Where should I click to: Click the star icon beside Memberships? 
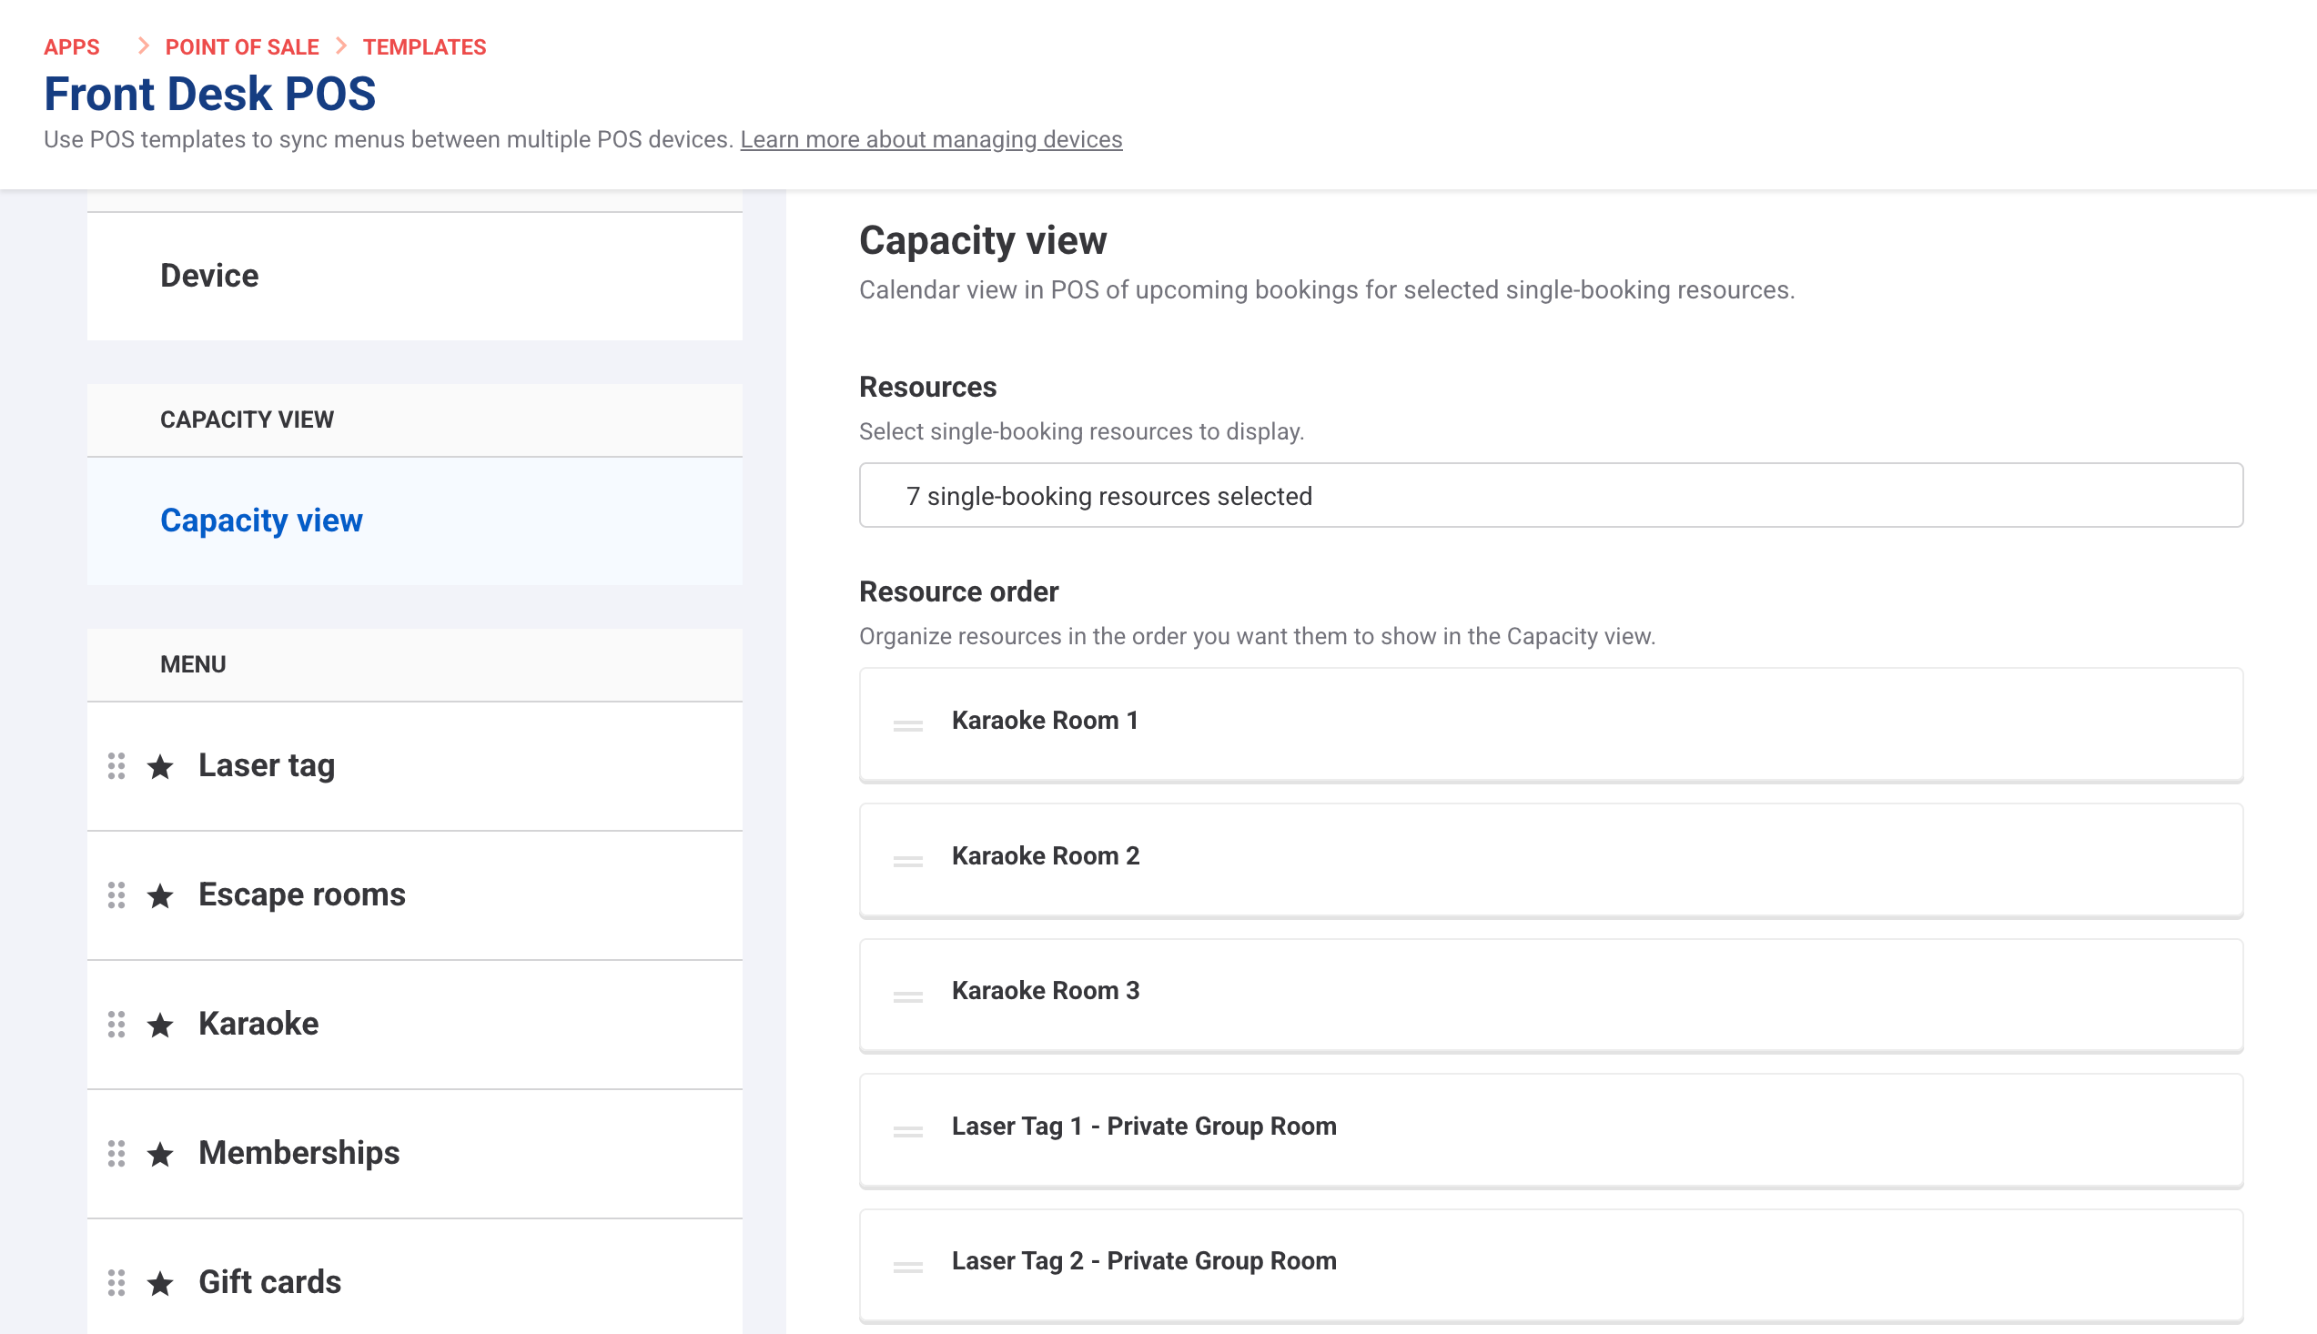(160, 1154)
